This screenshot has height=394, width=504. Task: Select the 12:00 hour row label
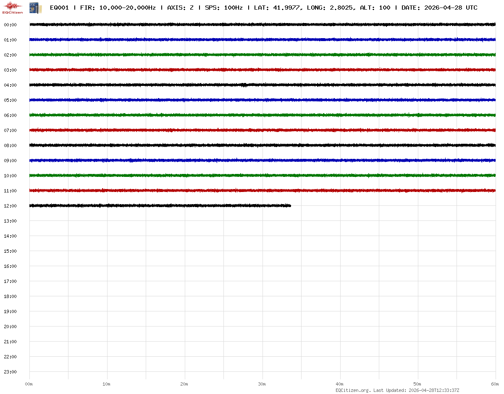10,206
